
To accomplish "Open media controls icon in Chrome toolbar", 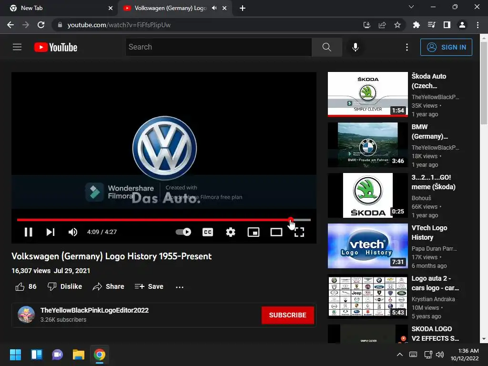I will tap(431, 25).
